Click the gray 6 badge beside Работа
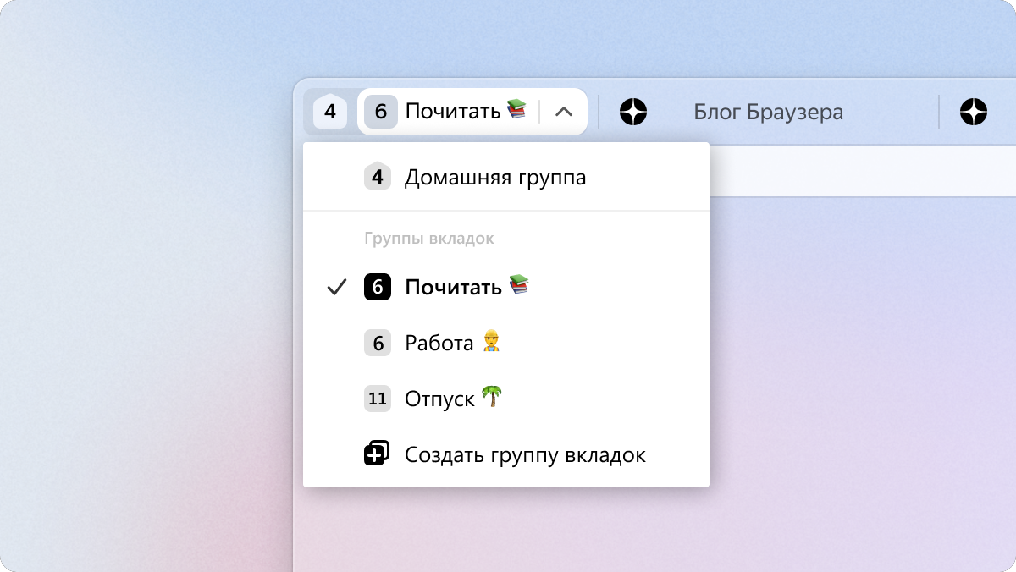Image resolution: width=1016 pixels, height=572 pixels. pos(378,343)
